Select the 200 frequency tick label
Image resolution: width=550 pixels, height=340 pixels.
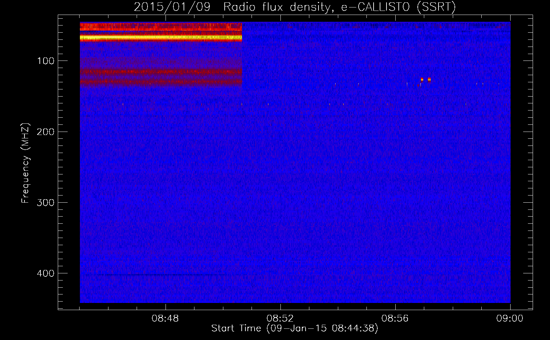coord(46,132)
